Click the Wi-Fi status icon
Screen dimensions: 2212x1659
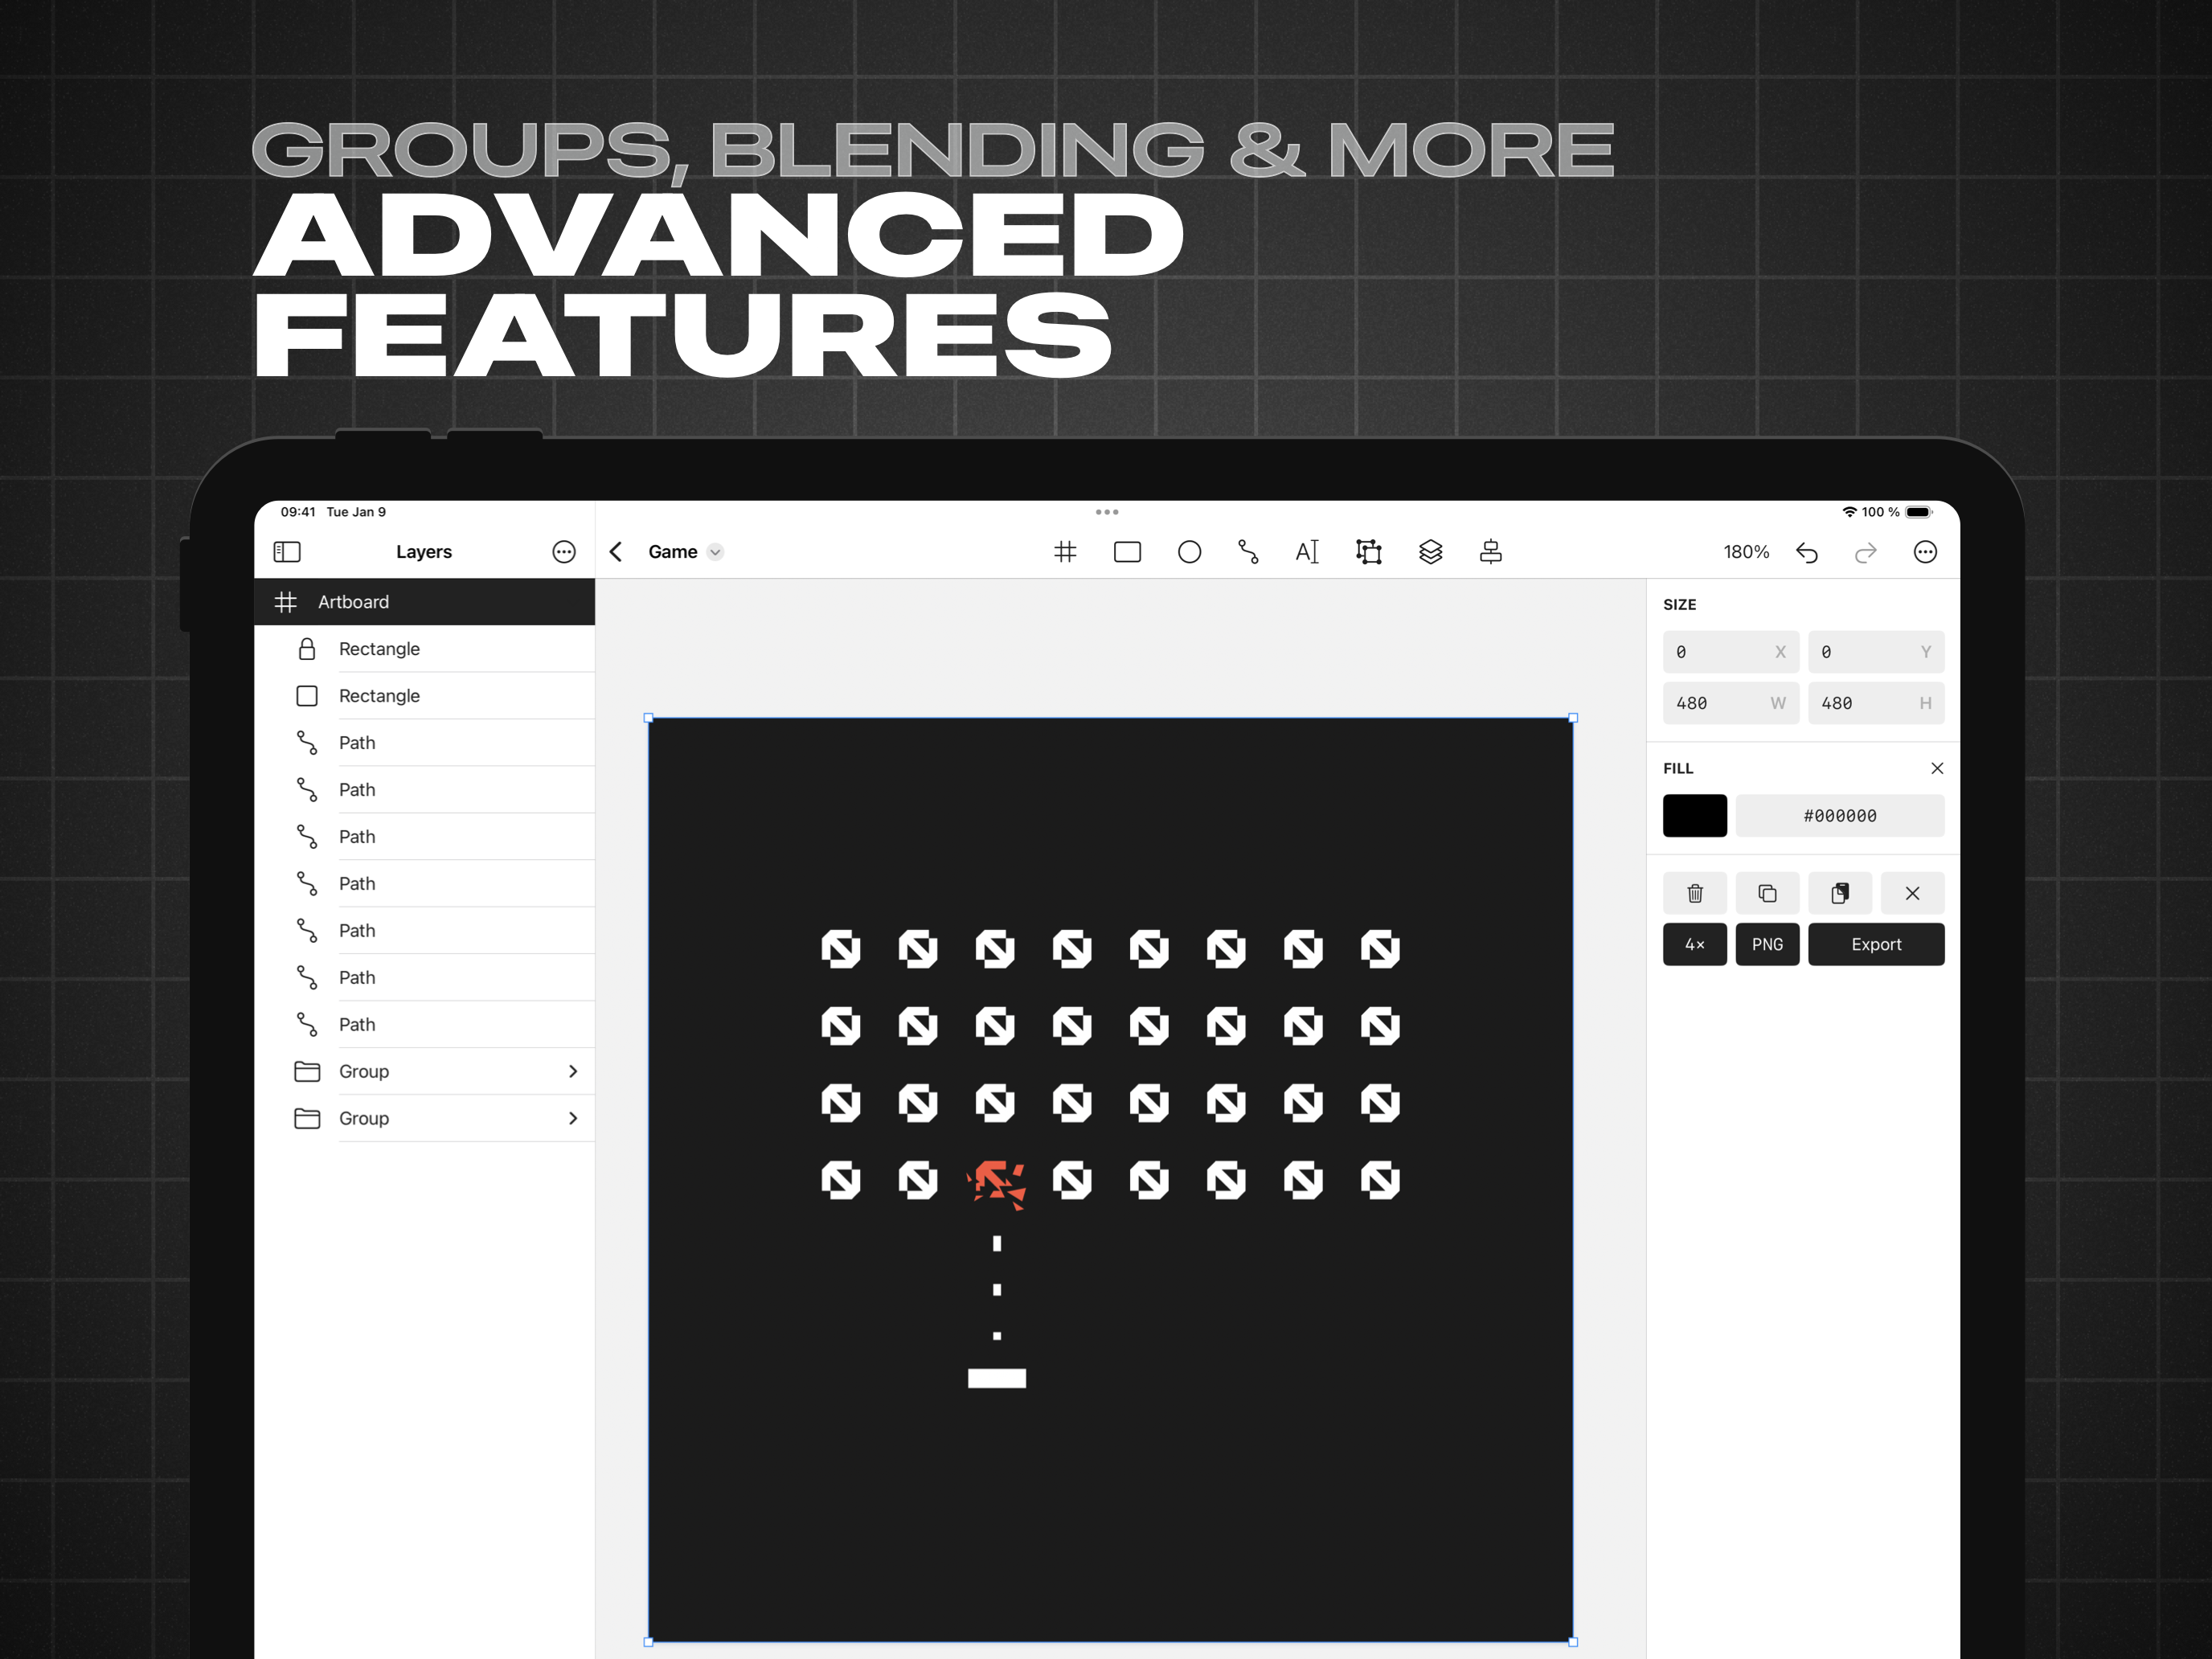click(1849, 512)
